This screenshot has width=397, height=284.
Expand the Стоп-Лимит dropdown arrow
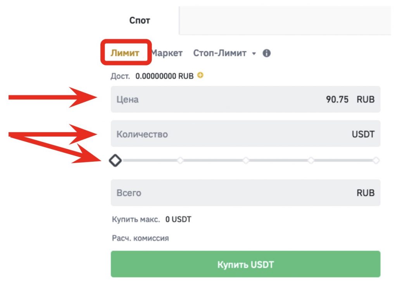click(254, 54)
